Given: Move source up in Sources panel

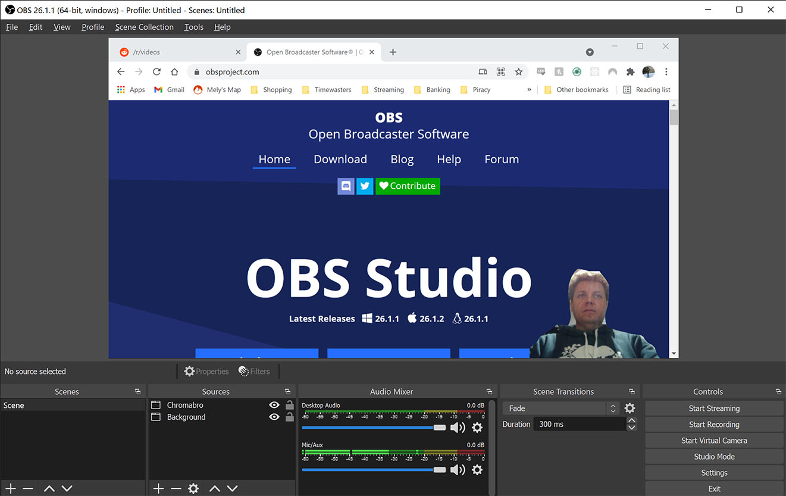Looking at the screenshot, I should (x=215, y=488).
